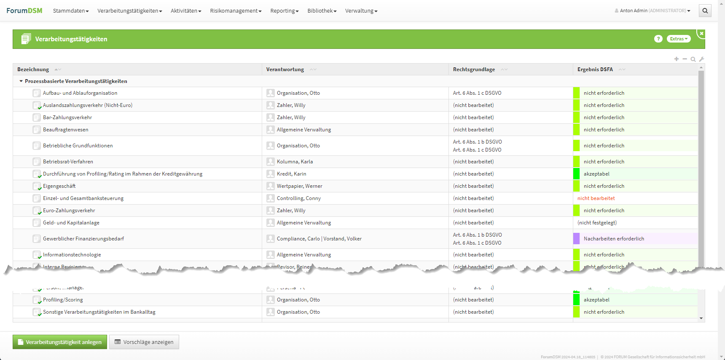The height and width of the screenshot is (360, 725).
Task: Sort by the Ergebnis DSFA column
Action: pyautogui.click(x=595, y=69)
